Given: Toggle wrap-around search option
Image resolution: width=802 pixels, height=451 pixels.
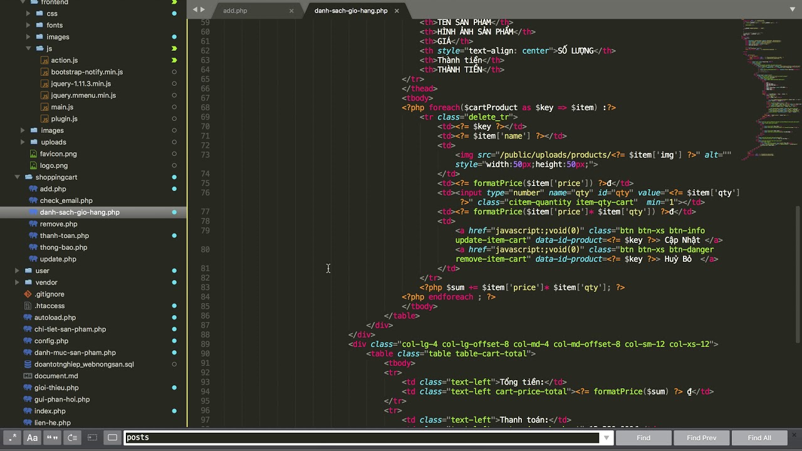Looking at the screenshot, I should (72, 438).
